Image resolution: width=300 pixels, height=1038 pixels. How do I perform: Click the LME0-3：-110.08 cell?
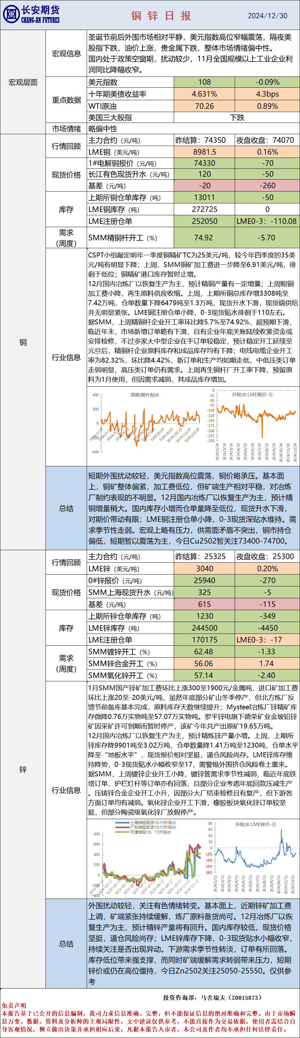[267, 221]
